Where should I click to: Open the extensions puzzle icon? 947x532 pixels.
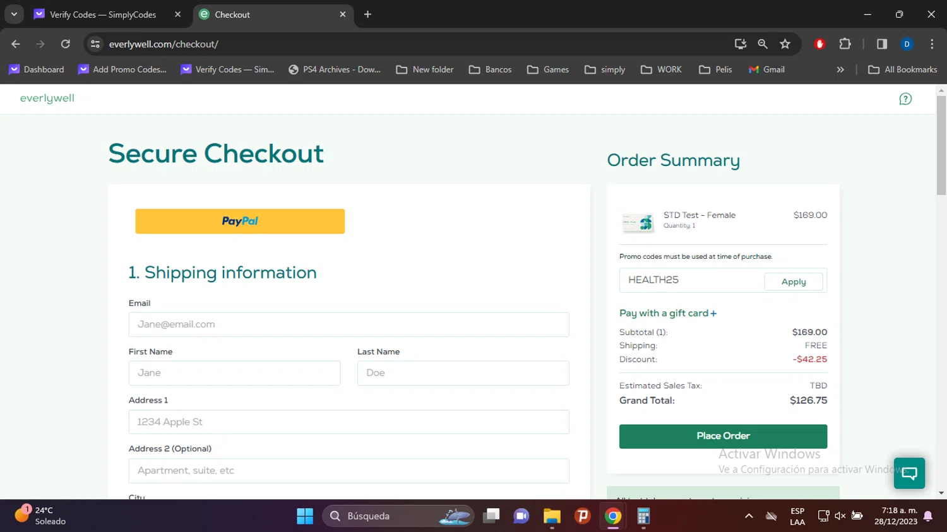(845, 44)
